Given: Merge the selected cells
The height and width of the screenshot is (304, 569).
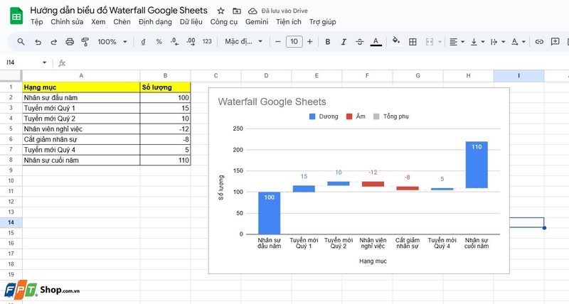Looking at the screenshot, I should (x=430, y=42).
